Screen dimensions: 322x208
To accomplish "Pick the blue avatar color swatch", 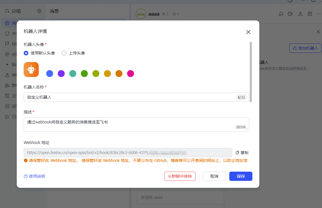I will point(50,74).
